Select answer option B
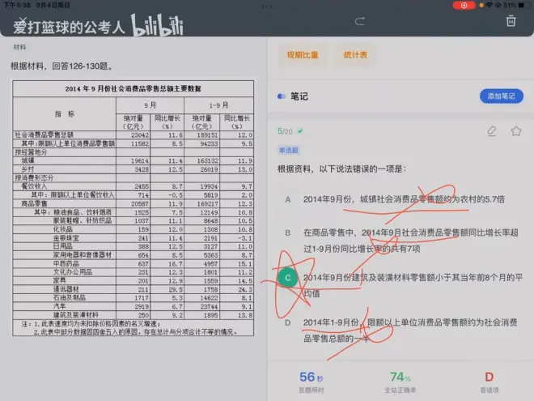Screen dimensions: 534x401 pos(288,233)
